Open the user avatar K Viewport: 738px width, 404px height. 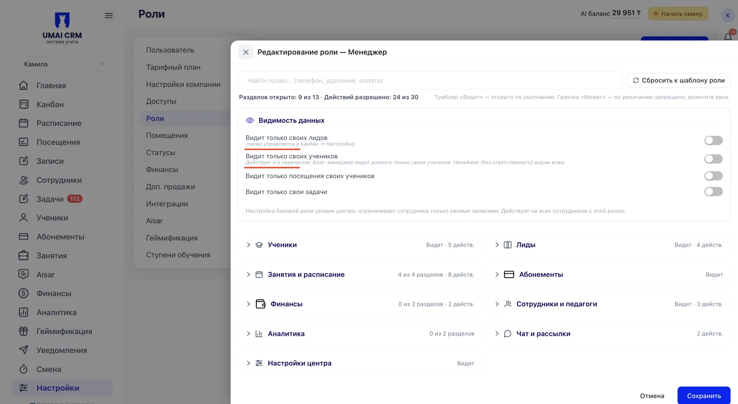728,15
